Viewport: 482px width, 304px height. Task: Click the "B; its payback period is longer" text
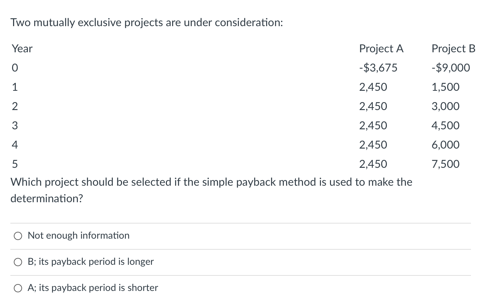(x=90, y=262)
